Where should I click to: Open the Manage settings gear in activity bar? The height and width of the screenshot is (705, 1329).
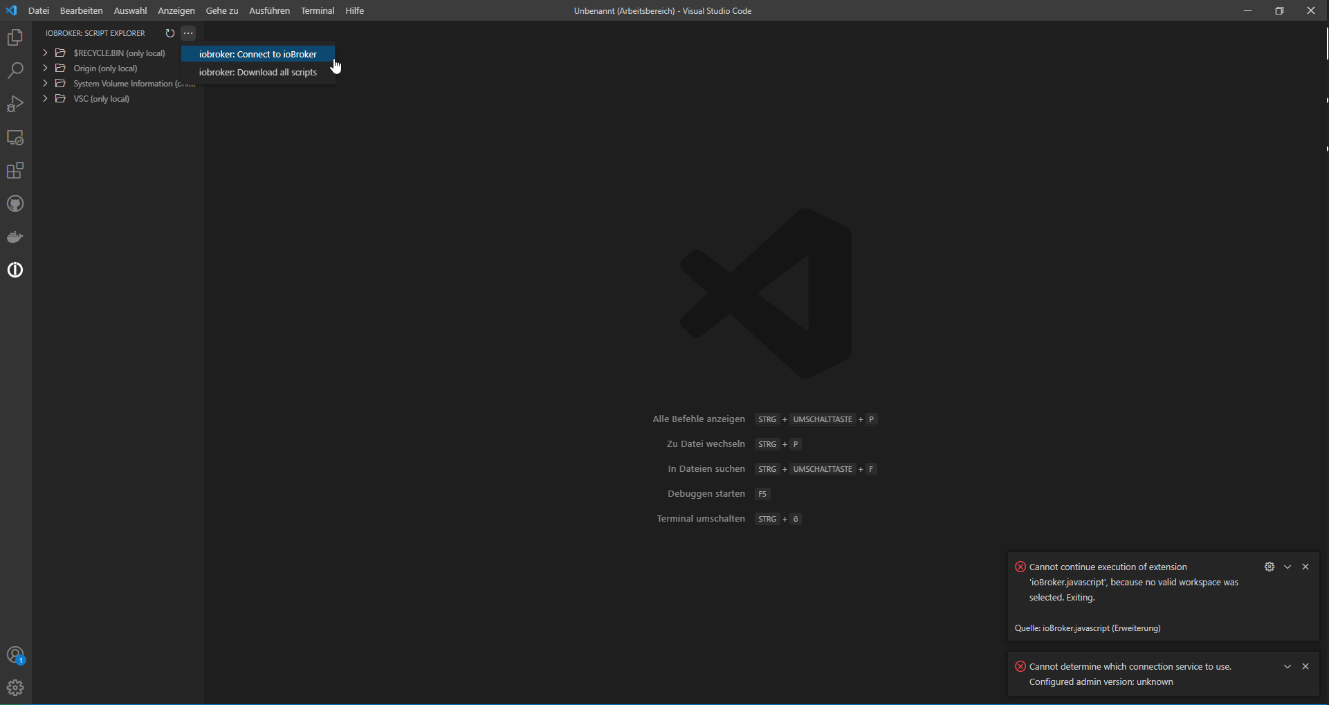[x=15, y=688]
